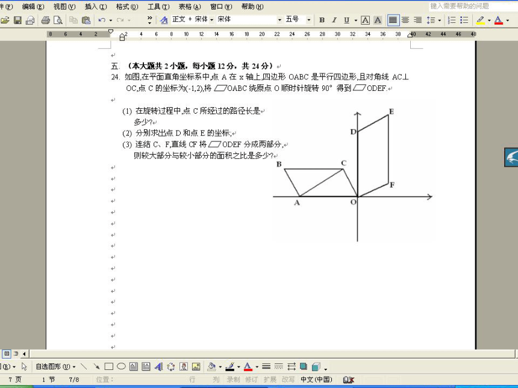Open the 3-D Style options

click(x=316, y=366)
